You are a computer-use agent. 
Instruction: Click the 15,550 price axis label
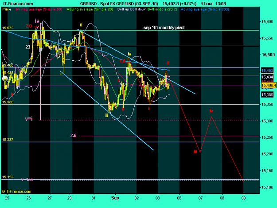267,38
